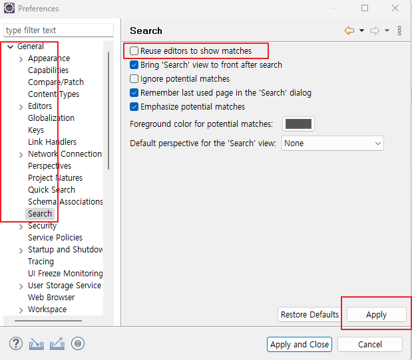Click the vertical scrollbar in preferences tree

point(108,110)
